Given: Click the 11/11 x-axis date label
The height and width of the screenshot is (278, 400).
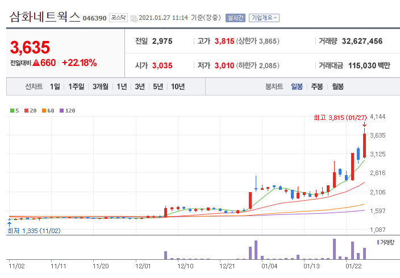Looking at the screenshot, I should pos(59,266).
